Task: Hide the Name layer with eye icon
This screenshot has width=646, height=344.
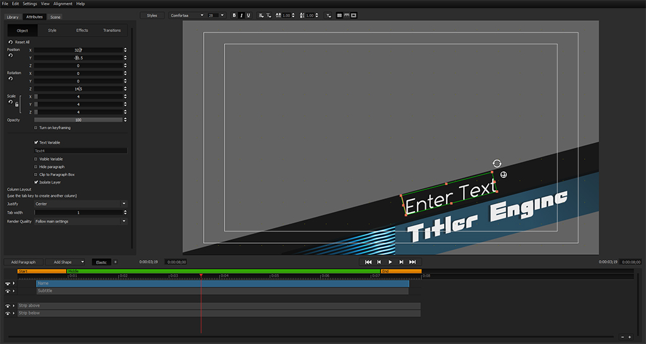Action: click(8, 283)
